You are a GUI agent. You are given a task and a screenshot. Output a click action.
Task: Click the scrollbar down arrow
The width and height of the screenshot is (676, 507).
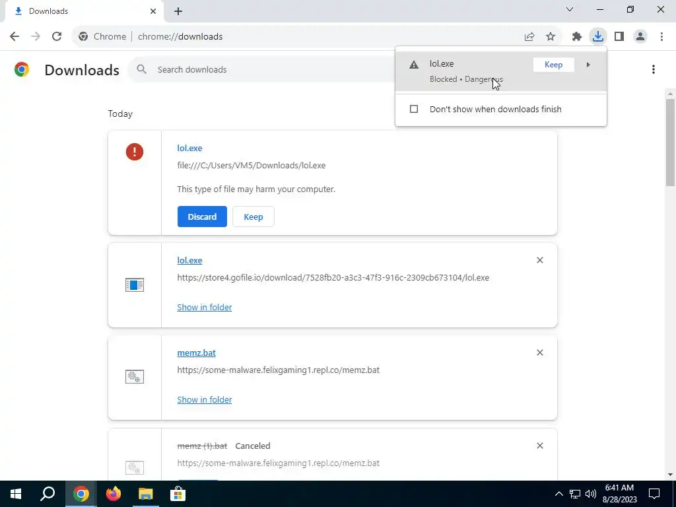click(671, 475)
